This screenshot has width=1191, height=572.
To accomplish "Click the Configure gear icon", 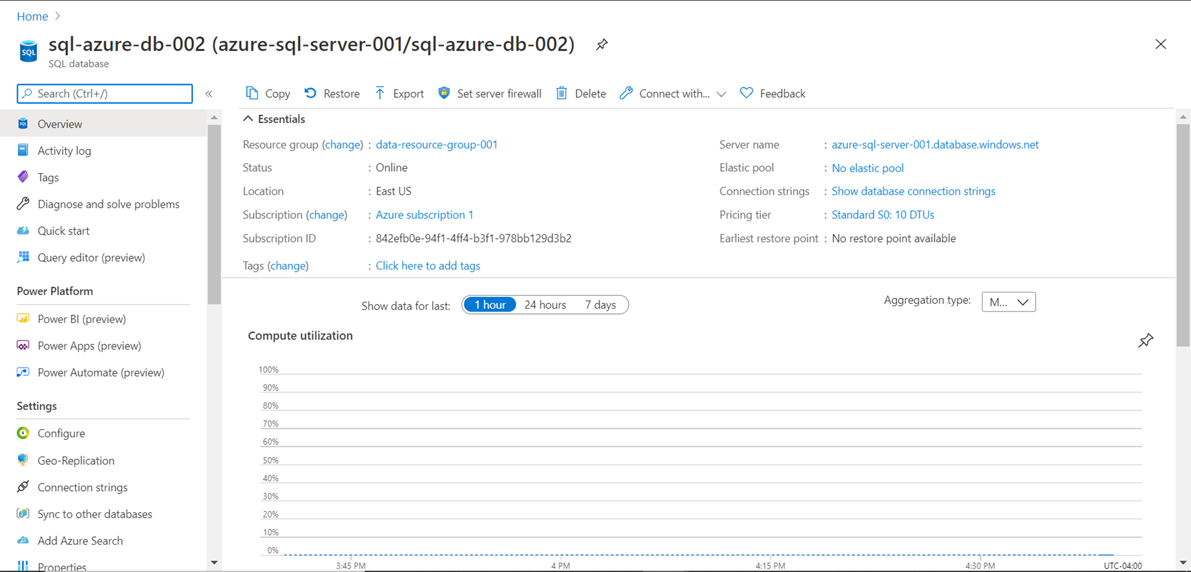I will pos(23,433).
